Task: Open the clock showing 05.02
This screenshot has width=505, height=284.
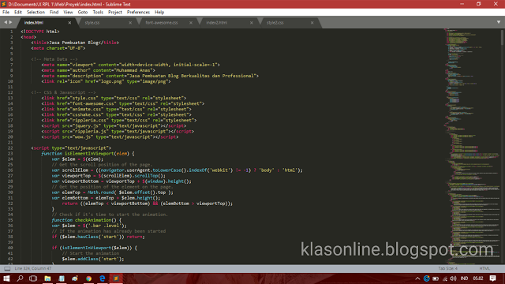Action: (478, 278)
